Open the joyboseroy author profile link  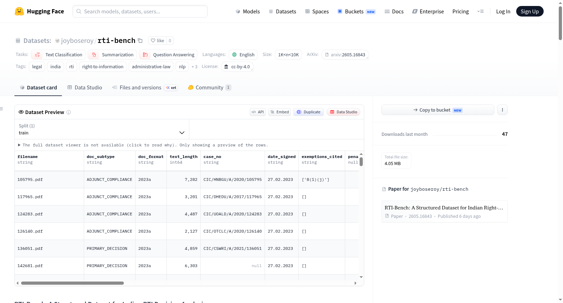77,40
